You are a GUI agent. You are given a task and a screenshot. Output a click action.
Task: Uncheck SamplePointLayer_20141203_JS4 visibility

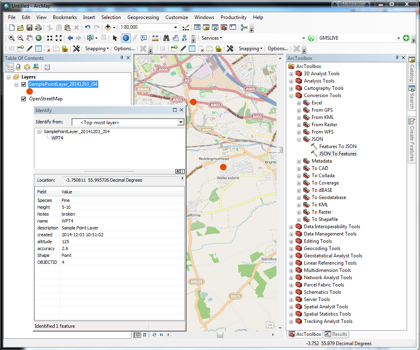pos(23,84)
